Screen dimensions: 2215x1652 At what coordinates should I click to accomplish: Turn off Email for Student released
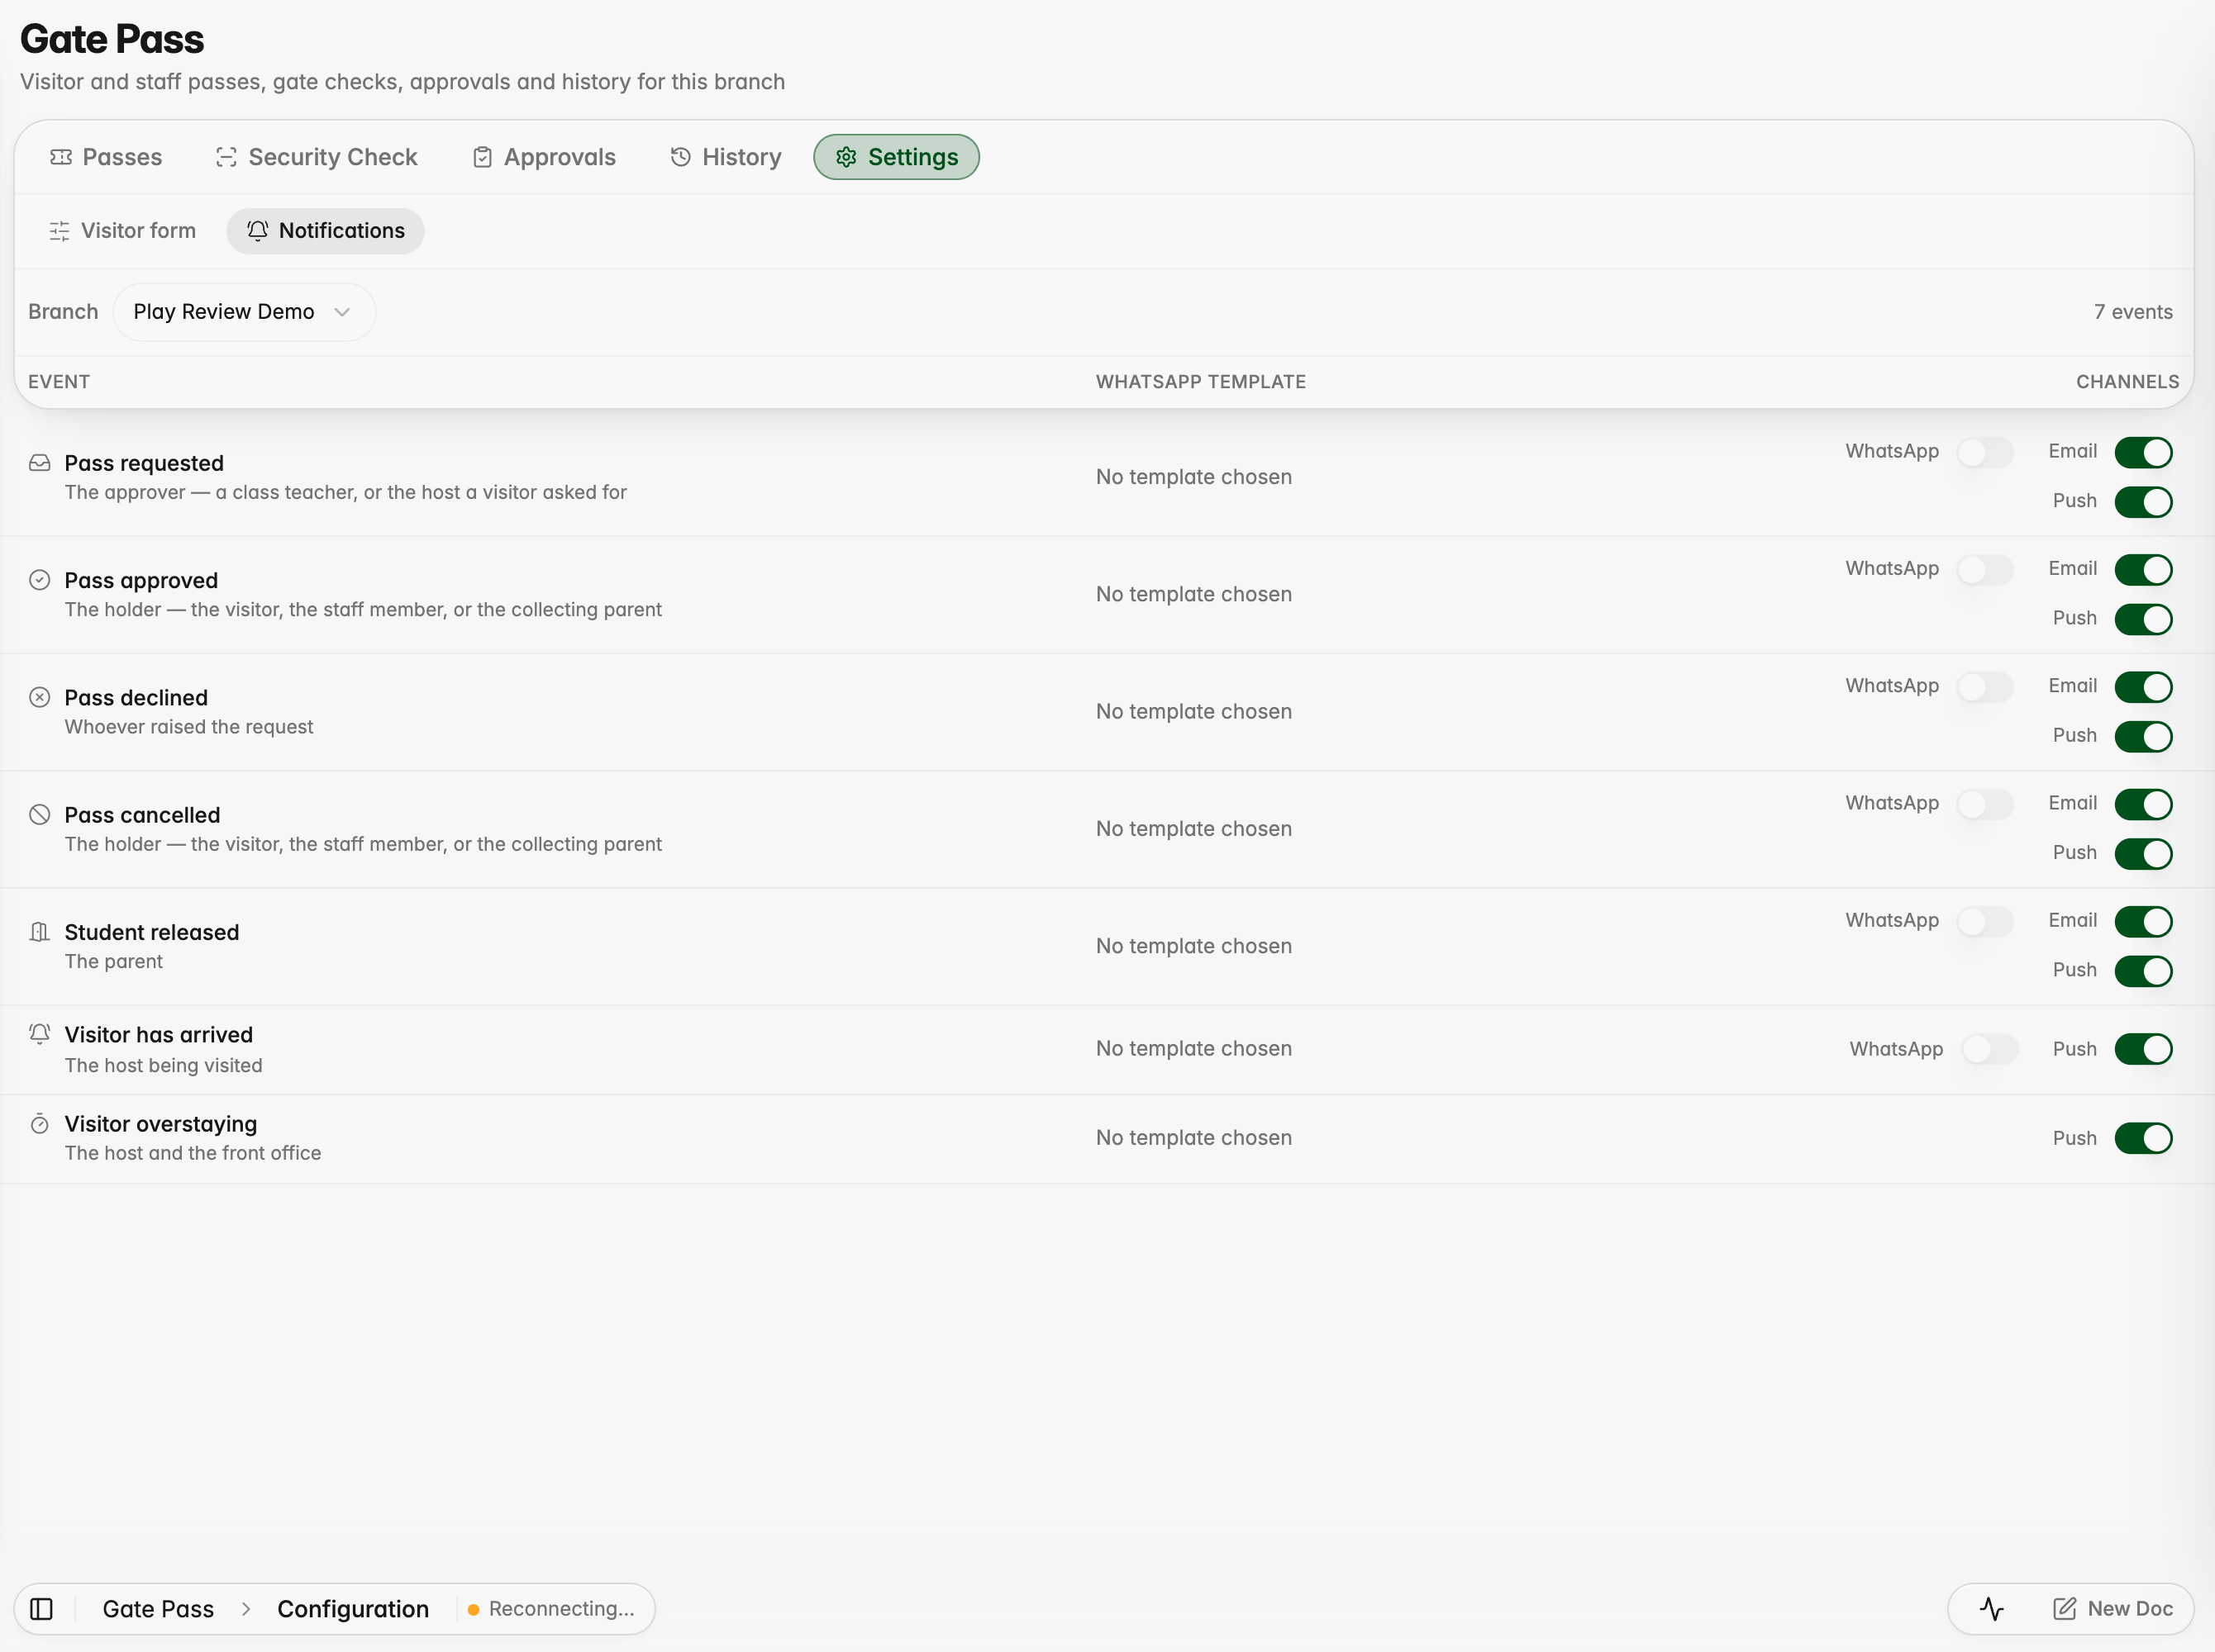tap(2143, 921)
